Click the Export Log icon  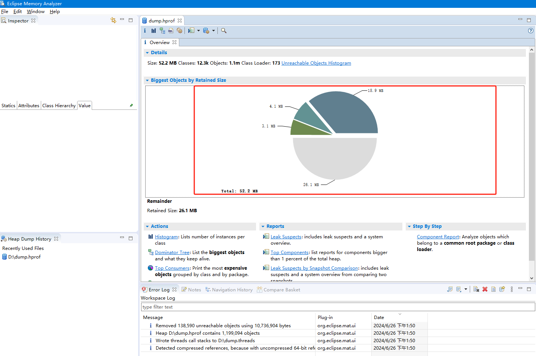450,289
